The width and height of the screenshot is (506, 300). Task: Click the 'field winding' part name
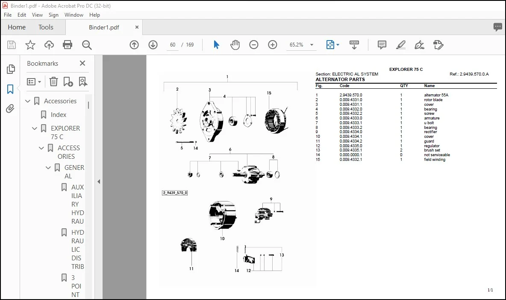click(434, 160)
